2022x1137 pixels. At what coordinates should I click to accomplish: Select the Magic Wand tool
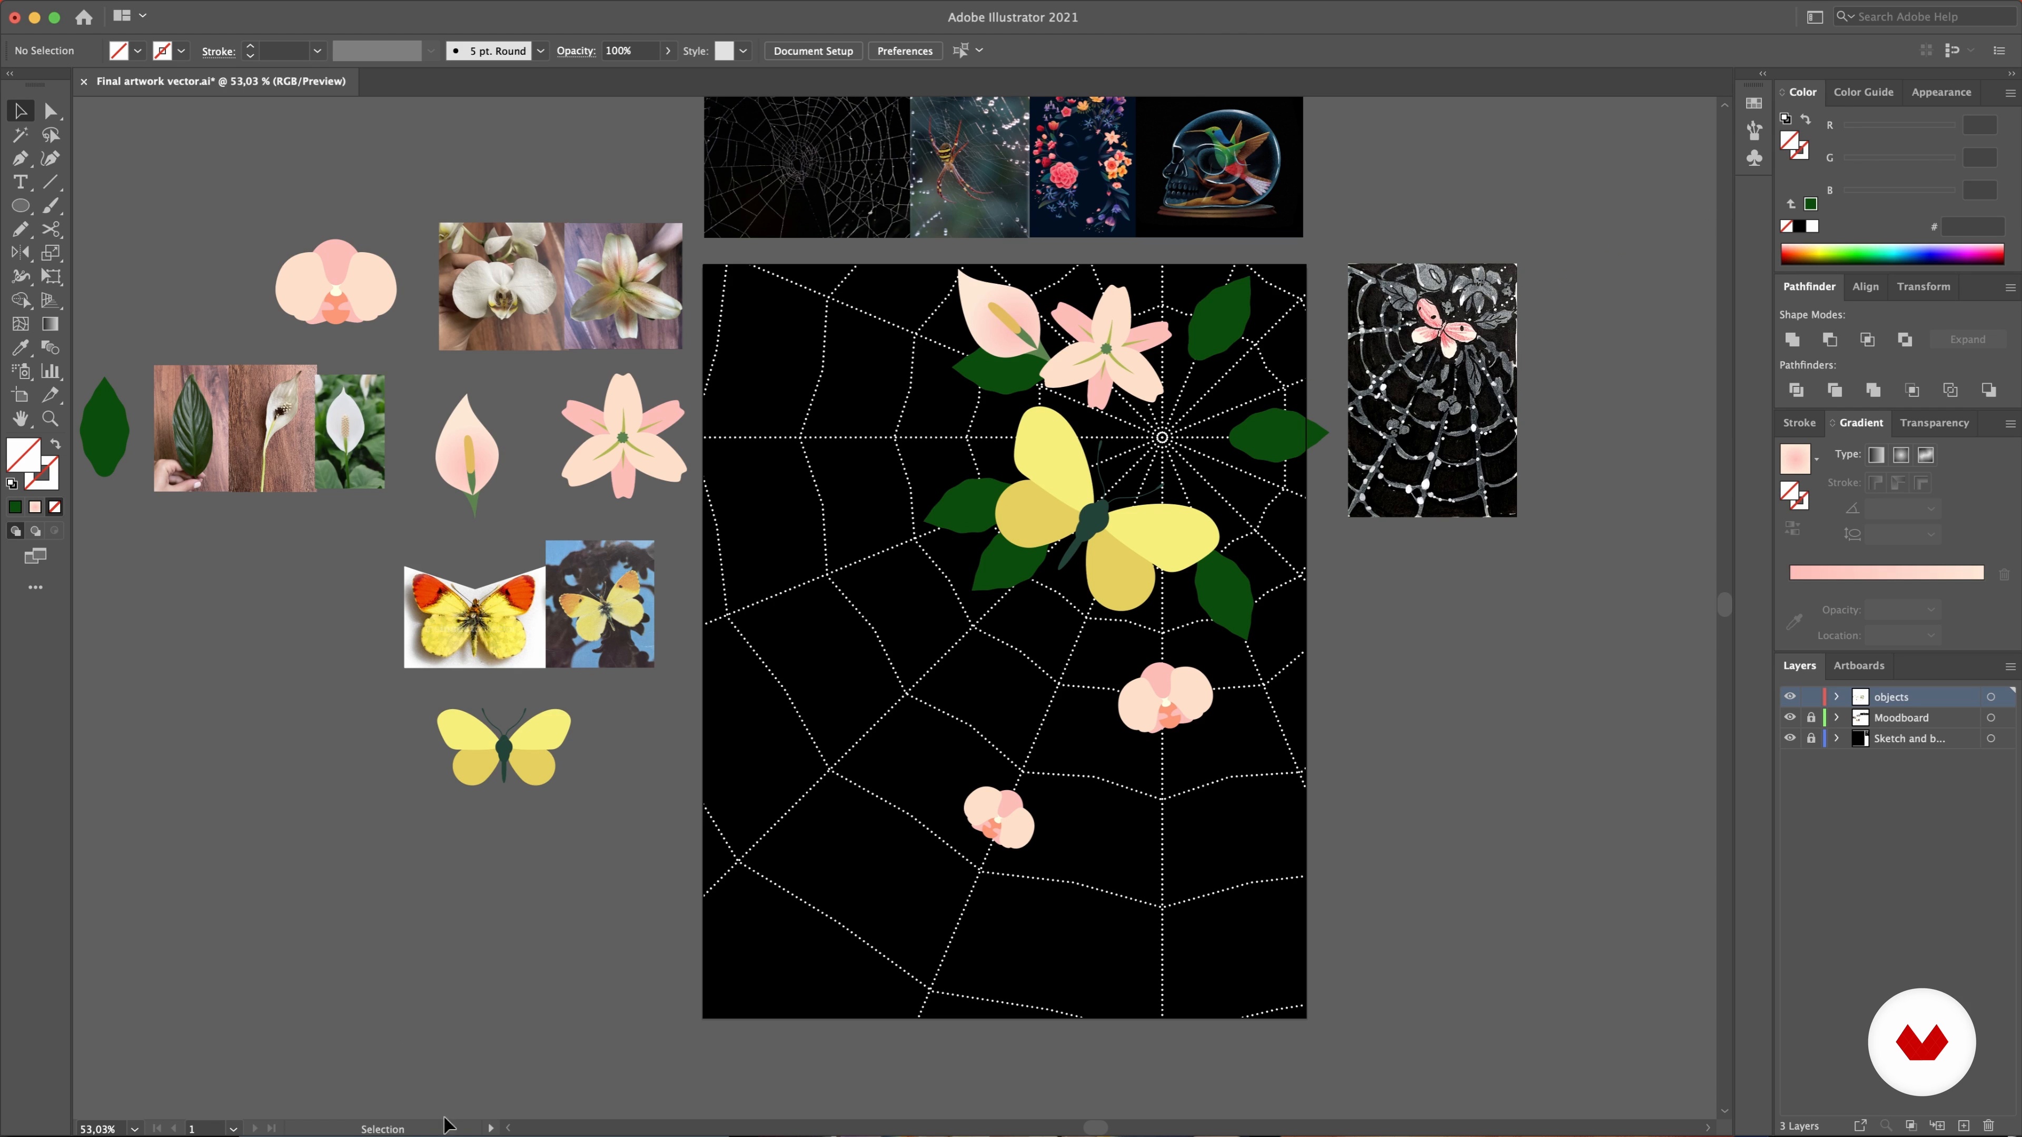[x=21, y=135]
